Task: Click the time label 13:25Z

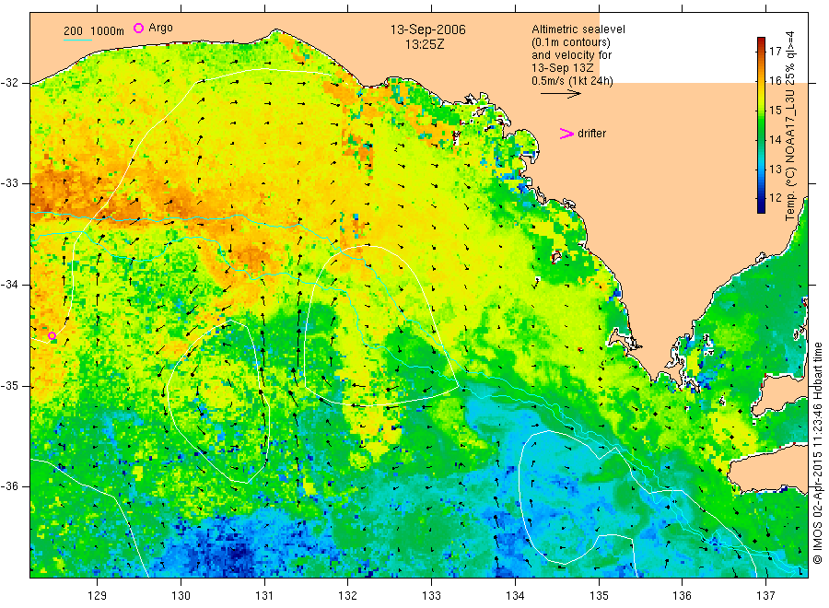Action: pyautogui.click(x=425, y=44)
